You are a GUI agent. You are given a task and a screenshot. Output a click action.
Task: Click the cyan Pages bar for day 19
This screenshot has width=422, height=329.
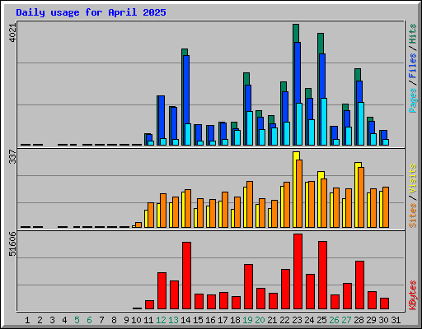click(250, 128)
